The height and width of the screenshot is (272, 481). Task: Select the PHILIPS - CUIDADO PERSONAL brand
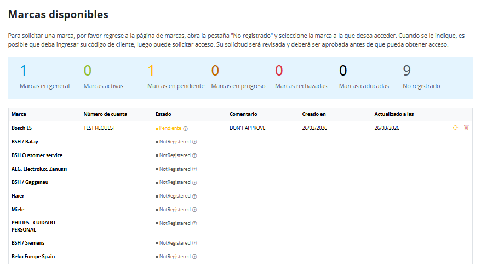point(33,226)
